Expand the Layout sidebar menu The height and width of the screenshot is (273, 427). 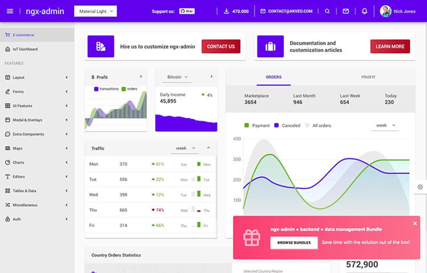click(x=37, y=77)
